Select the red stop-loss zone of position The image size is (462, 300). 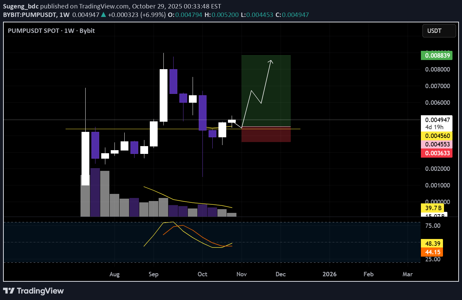266,135
